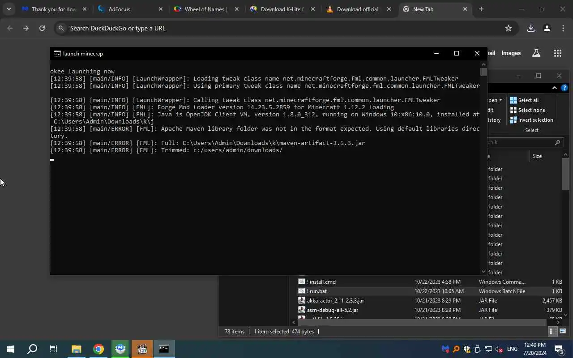Open Task View from taskbar
Viewport: 573px width, 358px height.
(54, 349)
